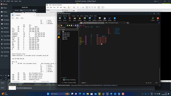Viewport: 171px width, 96px height.
Task: Open the Terminal menu in MobaXterm
Action: tap(60, 16)
